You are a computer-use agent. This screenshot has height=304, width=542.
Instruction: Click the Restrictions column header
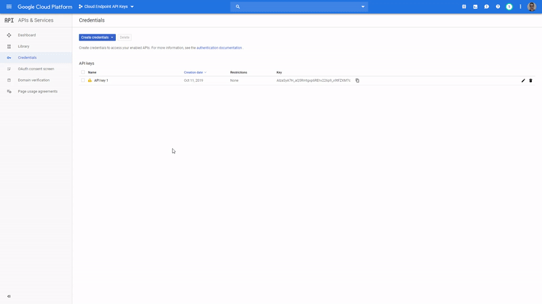(238, 72)
